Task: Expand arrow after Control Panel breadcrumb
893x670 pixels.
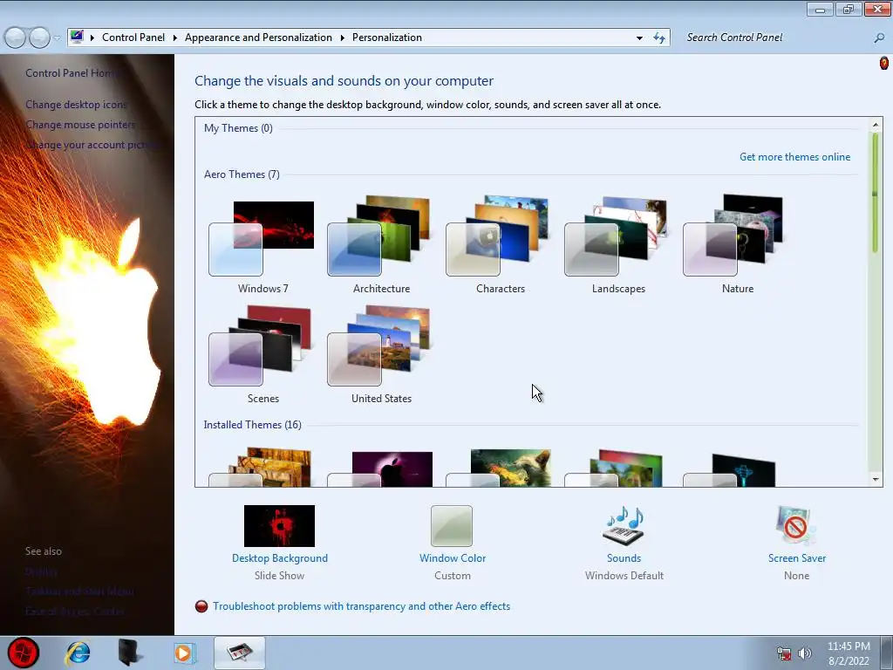Action: tap(174, 38)
